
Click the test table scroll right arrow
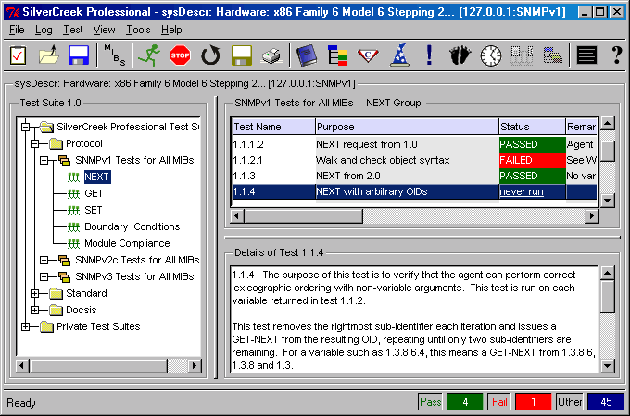coord(591,216)
